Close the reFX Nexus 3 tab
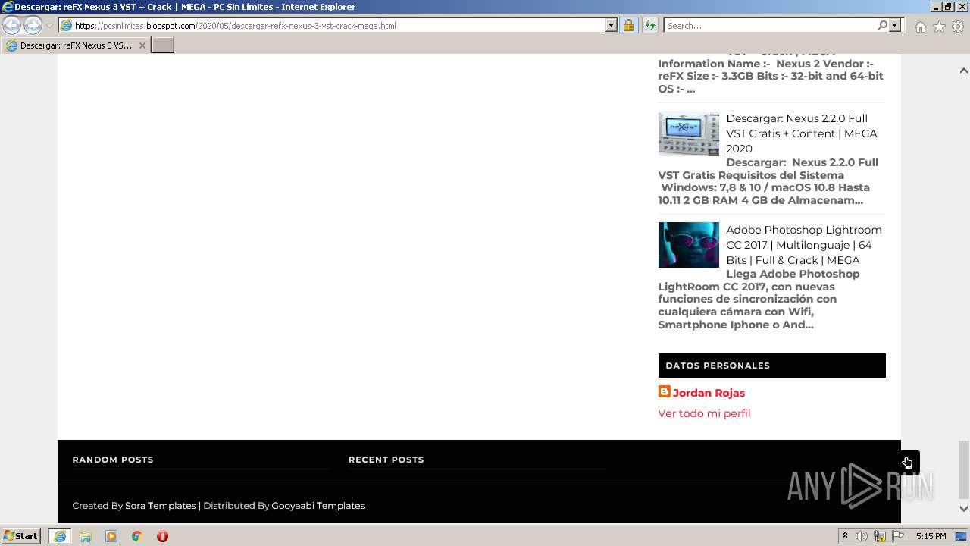This screenshot has width=970, height=546. [x=142, y=45]
